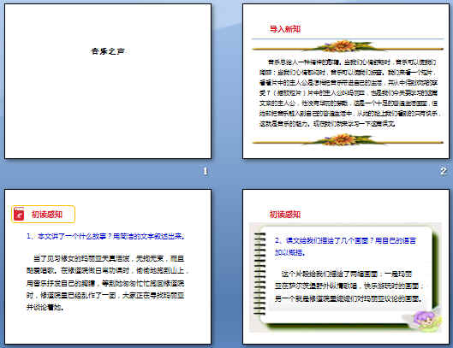The width and height of the screenshot is (453, 348).
Task: Click slide number 1 label
Action: point(206,171)
